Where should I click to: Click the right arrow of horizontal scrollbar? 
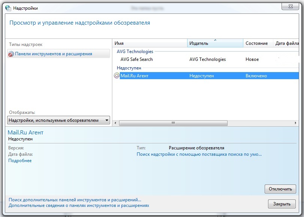(x=295, y=123)
